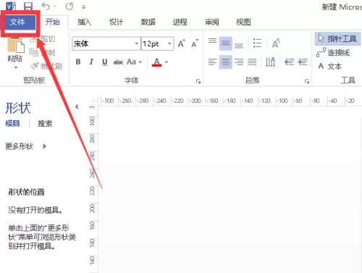Viewport: 362px width, 273px height.
Task: Open the 12pt font size dropdown
Action: click(x=169, y=43)
